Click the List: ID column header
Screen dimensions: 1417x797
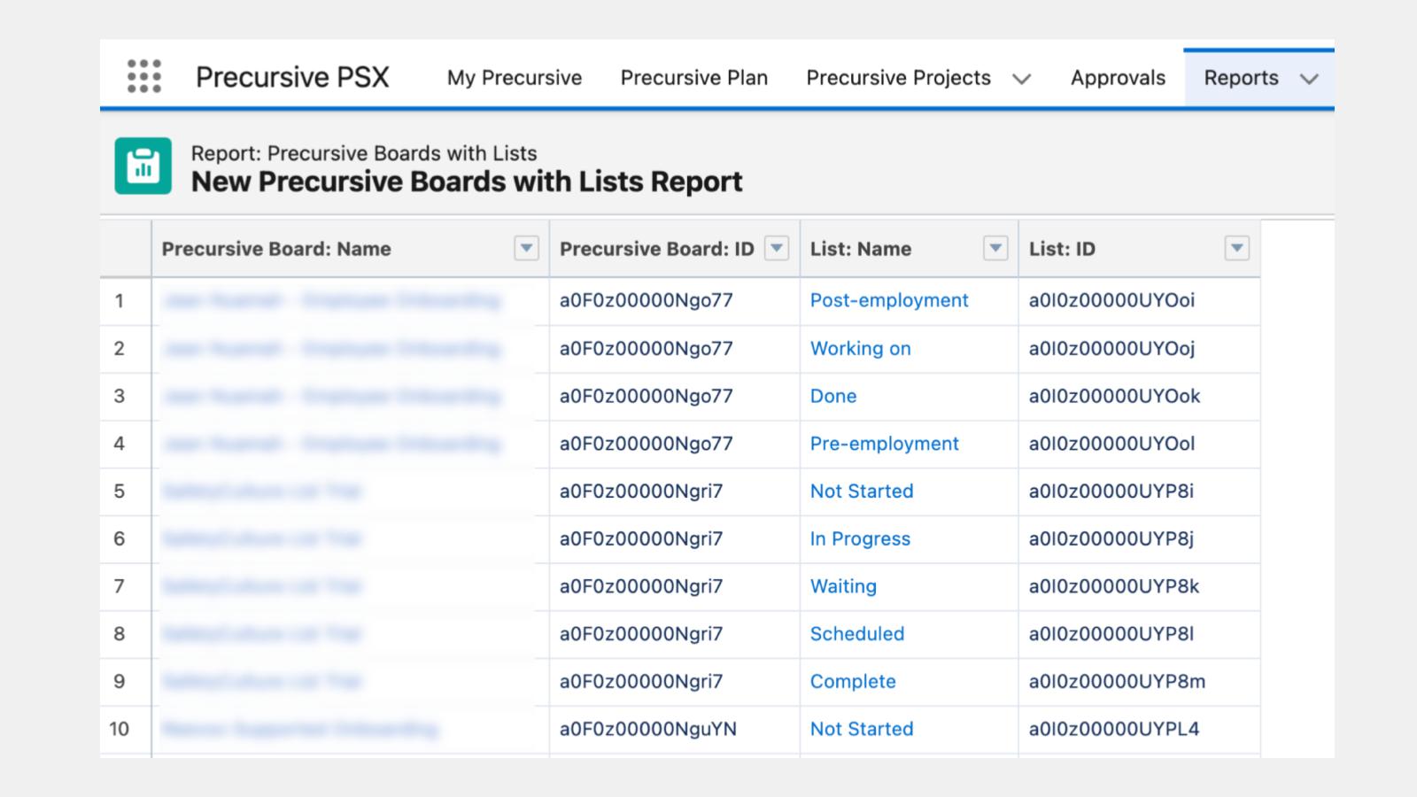(1062, 249)
